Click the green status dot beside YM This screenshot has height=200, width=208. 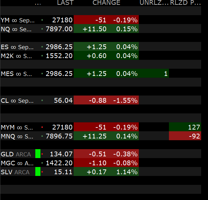tap(42, 20)
